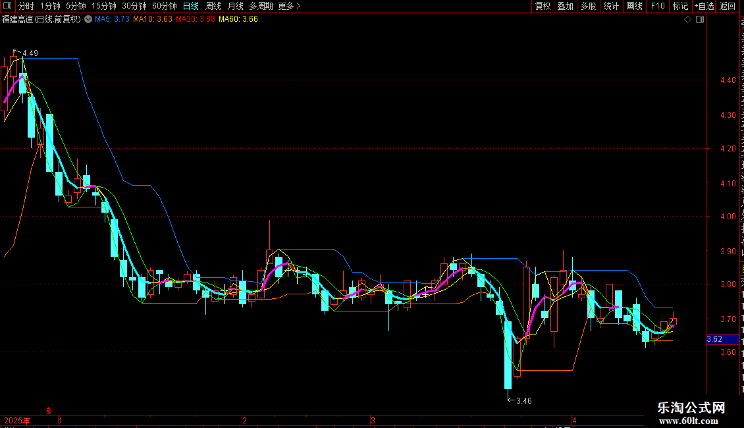Screen dimensions: 744x428
Task: Switch to the 分时 intraday tab
Action: pyautogui.click(x=26, y=6)
